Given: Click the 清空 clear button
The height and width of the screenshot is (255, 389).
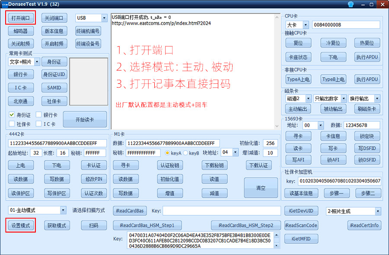Looking at the screenshot, I should click(x=261, y=188).
